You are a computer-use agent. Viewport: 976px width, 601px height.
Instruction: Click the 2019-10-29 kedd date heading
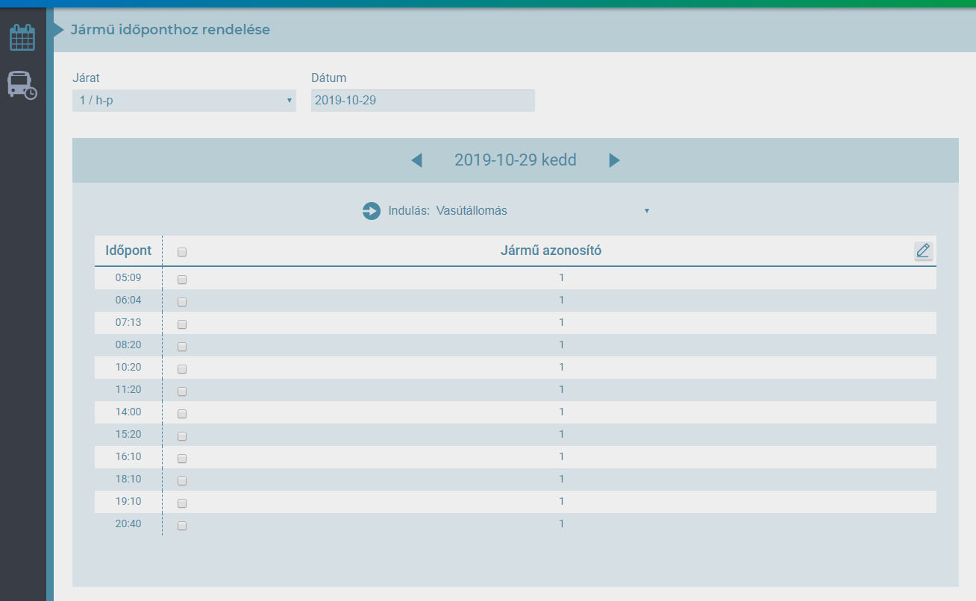[x=515, y=160]
